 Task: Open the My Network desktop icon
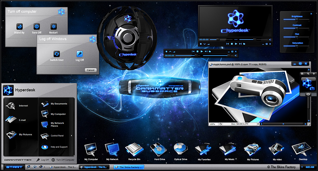112,152
